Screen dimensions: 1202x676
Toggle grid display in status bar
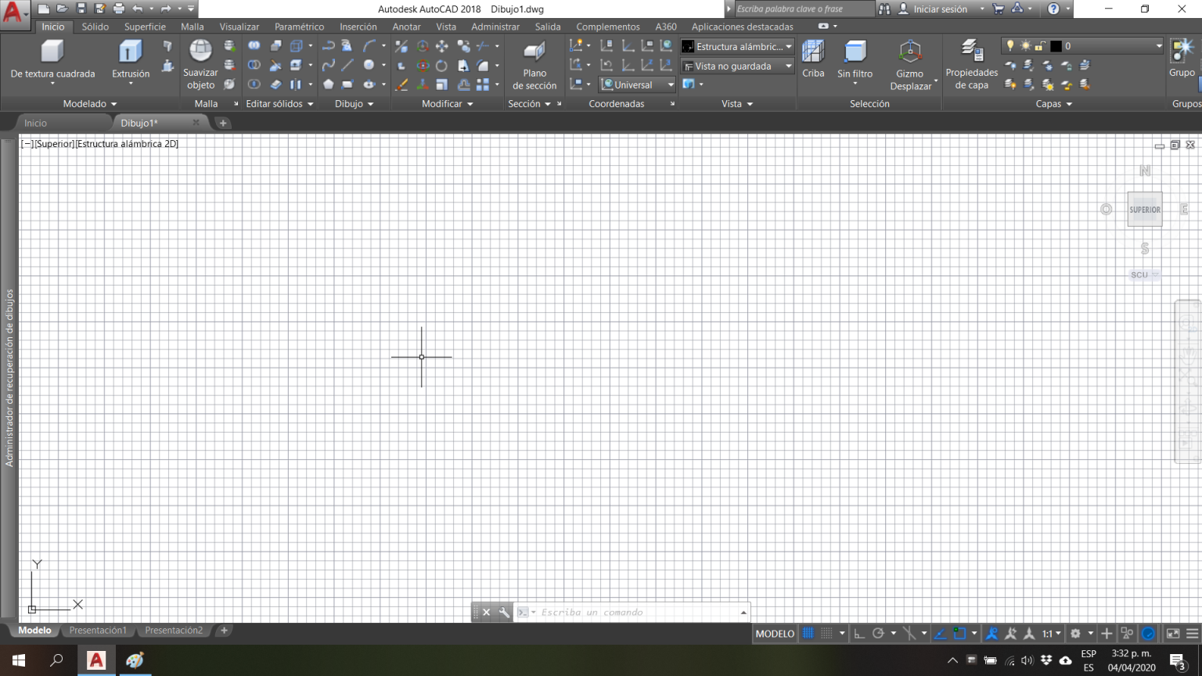point(808,634)
